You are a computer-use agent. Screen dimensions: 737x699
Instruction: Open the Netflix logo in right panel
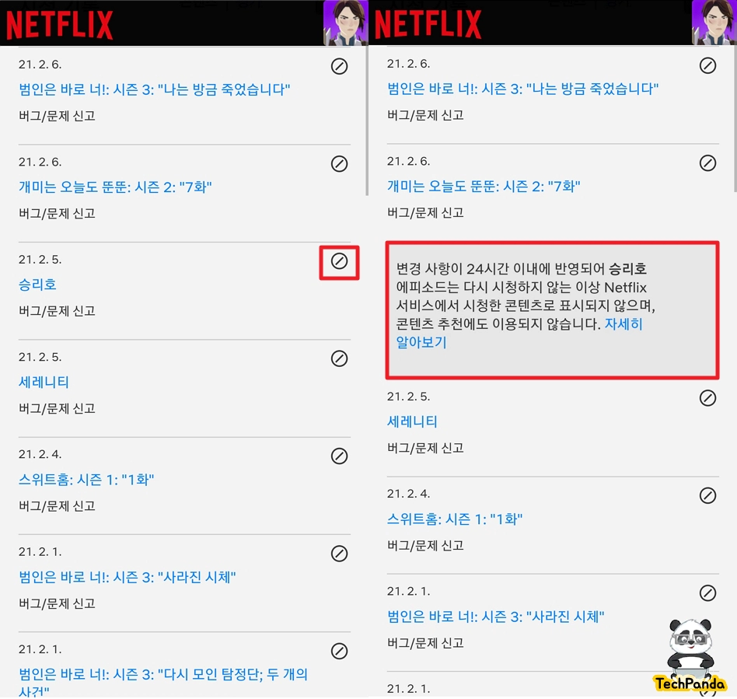coord(428,24)
